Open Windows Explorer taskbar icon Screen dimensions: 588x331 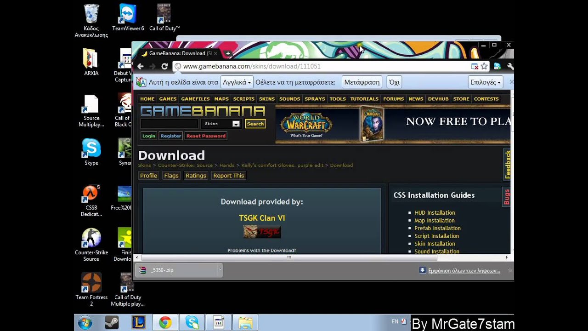pos(245,323)
